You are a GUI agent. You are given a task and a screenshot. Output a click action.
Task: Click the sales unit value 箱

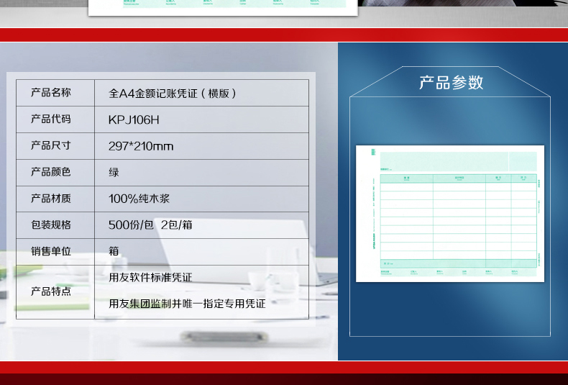pyautogui.click(x=114, y=251)
